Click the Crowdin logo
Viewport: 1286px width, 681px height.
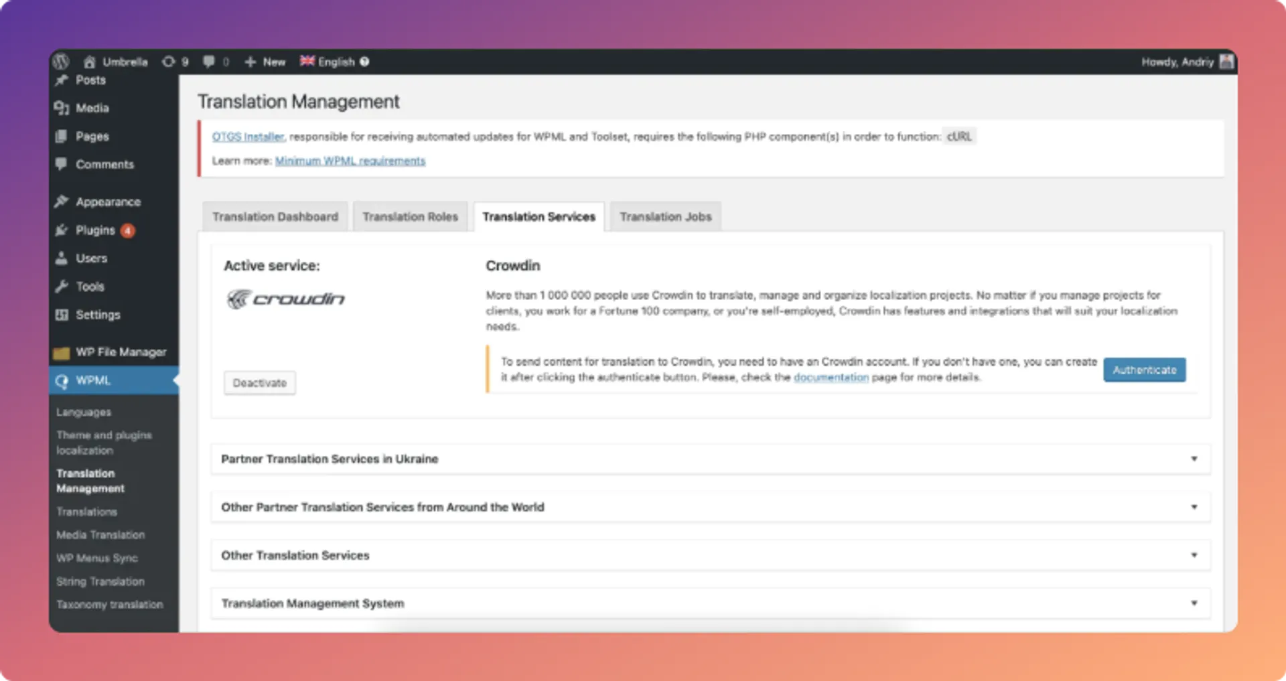tap(286, 299)
